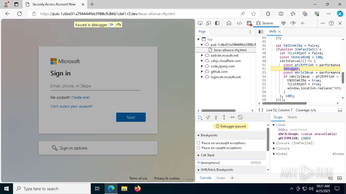The image size is (346, 194).
Task: Step over in debugger toolbar
Action: click(x=208, y=117)
